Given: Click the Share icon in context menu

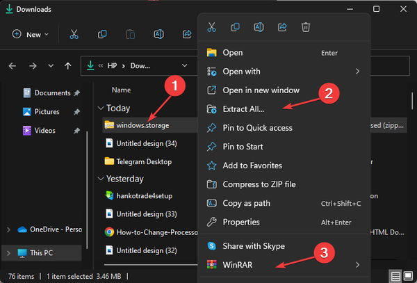Looking at the screenshot, I should pyautogui.click(x=282, y=27).
